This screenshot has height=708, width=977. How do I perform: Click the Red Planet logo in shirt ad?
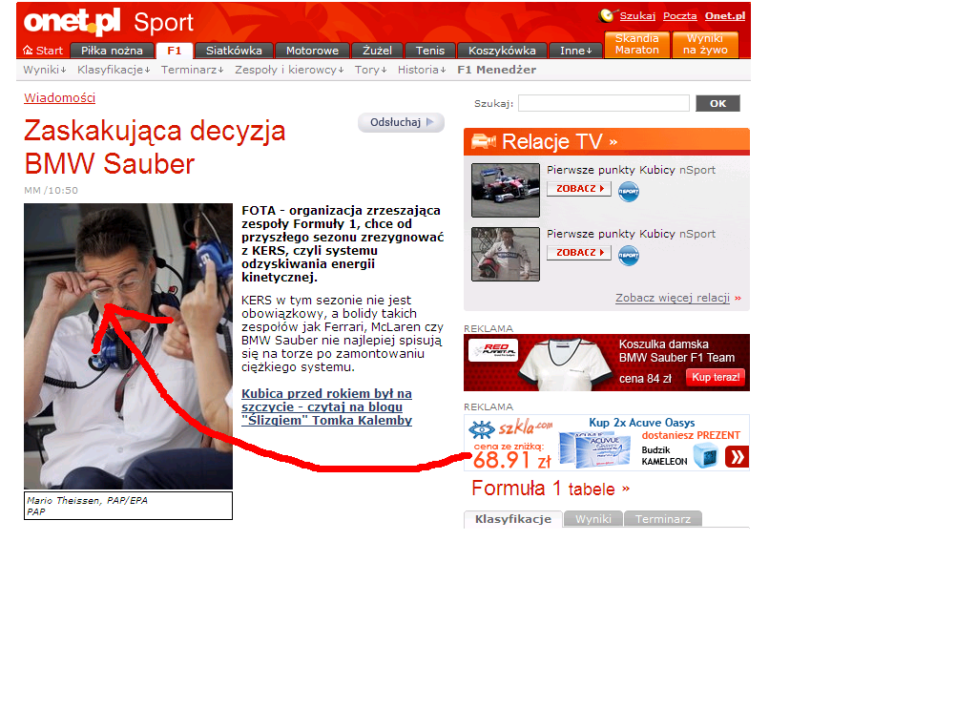493,350
